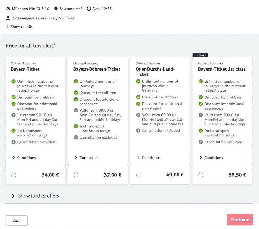This screenshot has width=259, height=229.
Task: Click 'Dep: 12:55' departure time
Action: [x=102, y=9]
